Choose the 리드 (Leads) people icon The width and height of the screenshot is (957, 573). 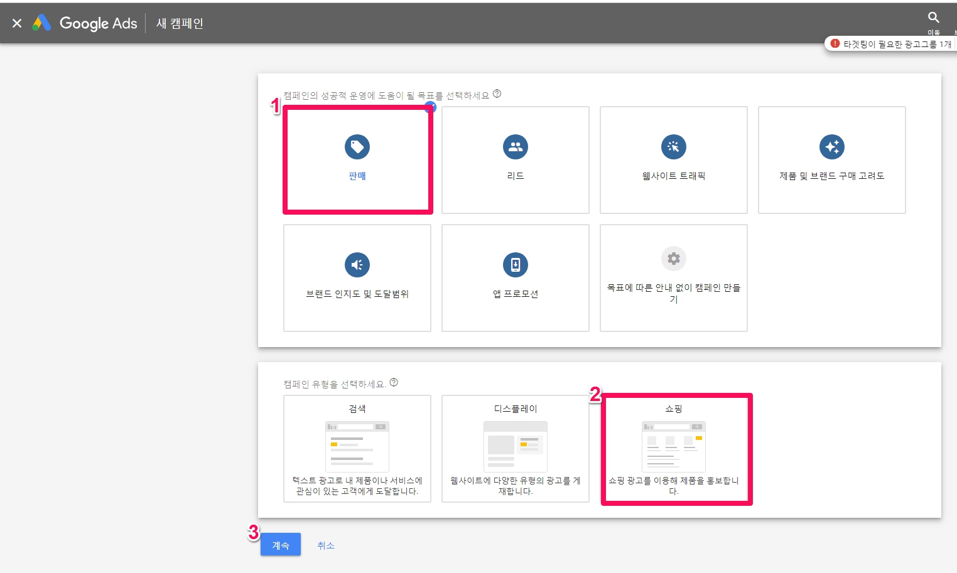click(515, 147)
